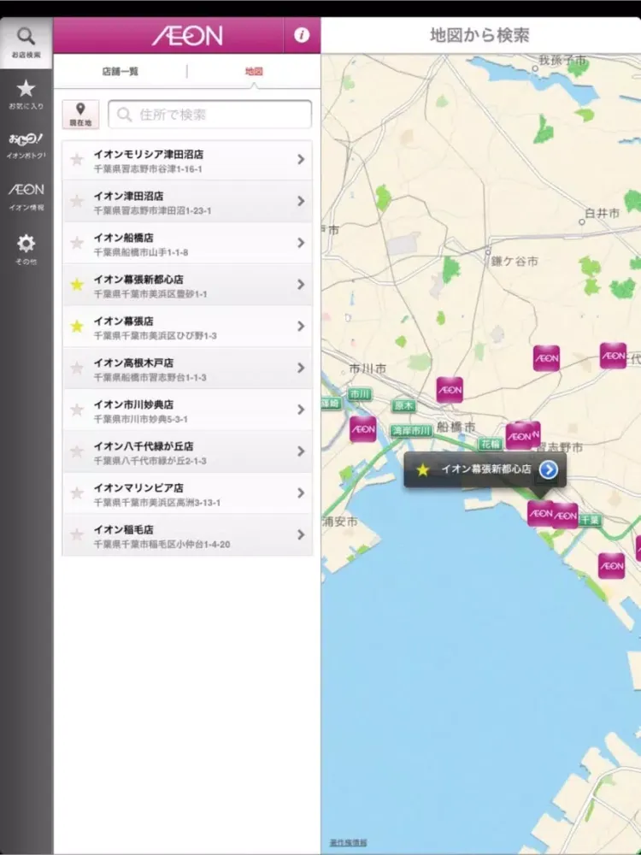Switch to the 店舗一覧 tab

pos(121,72)
